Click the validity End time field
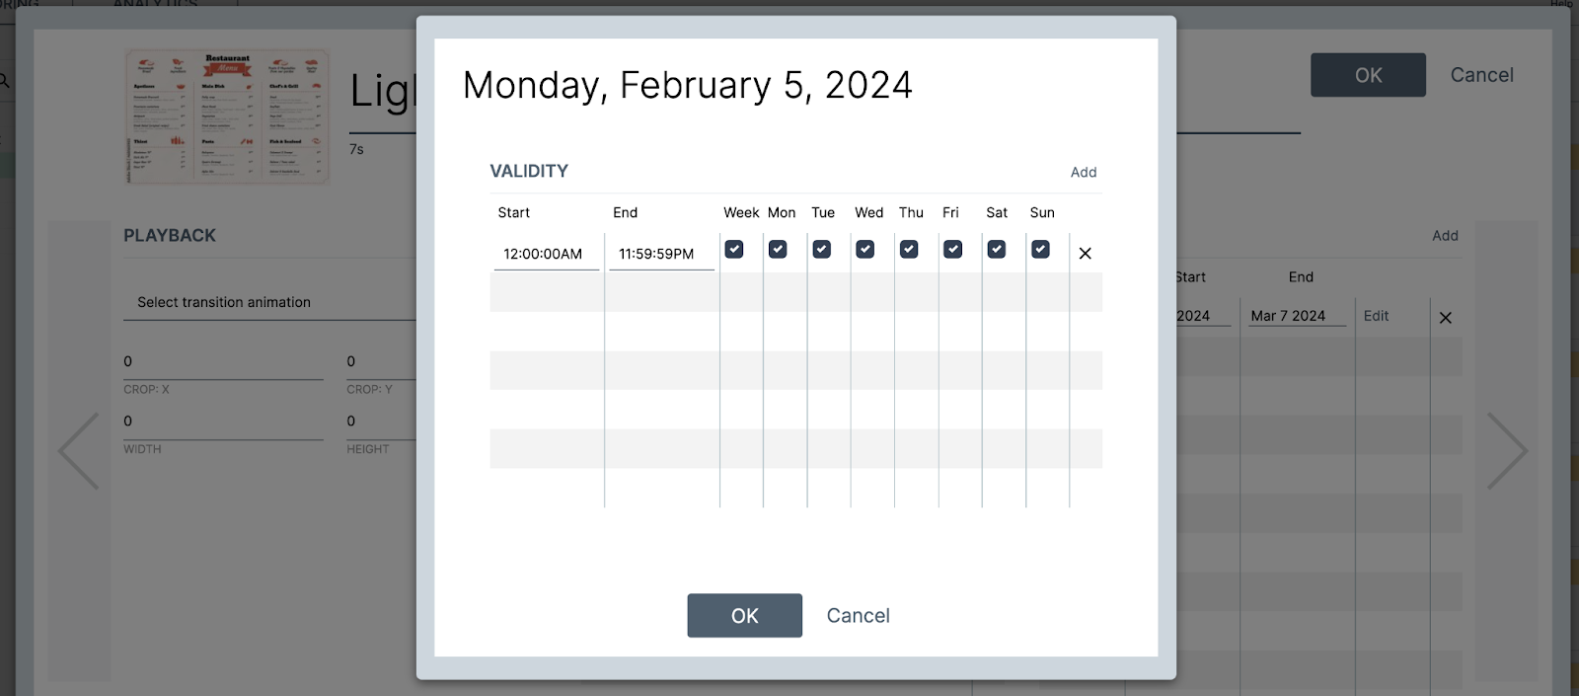1579x696 pixels. coord(658,254)
